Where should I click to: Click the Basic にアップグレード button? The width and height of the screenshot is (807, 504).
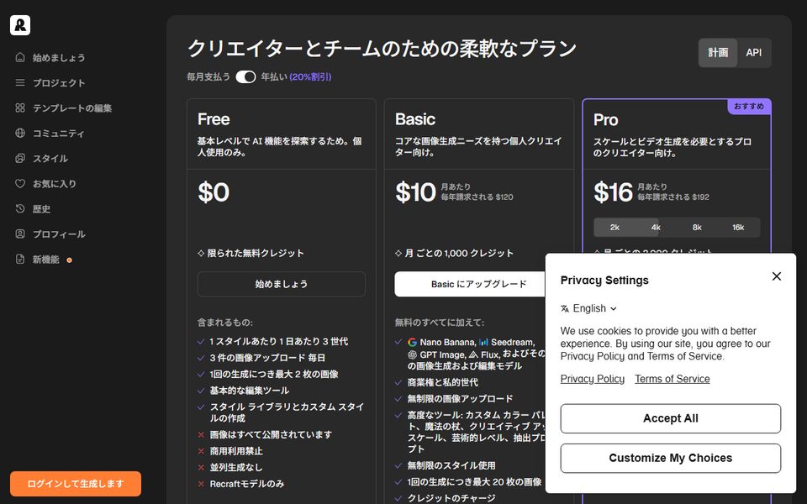coord(469,284)
